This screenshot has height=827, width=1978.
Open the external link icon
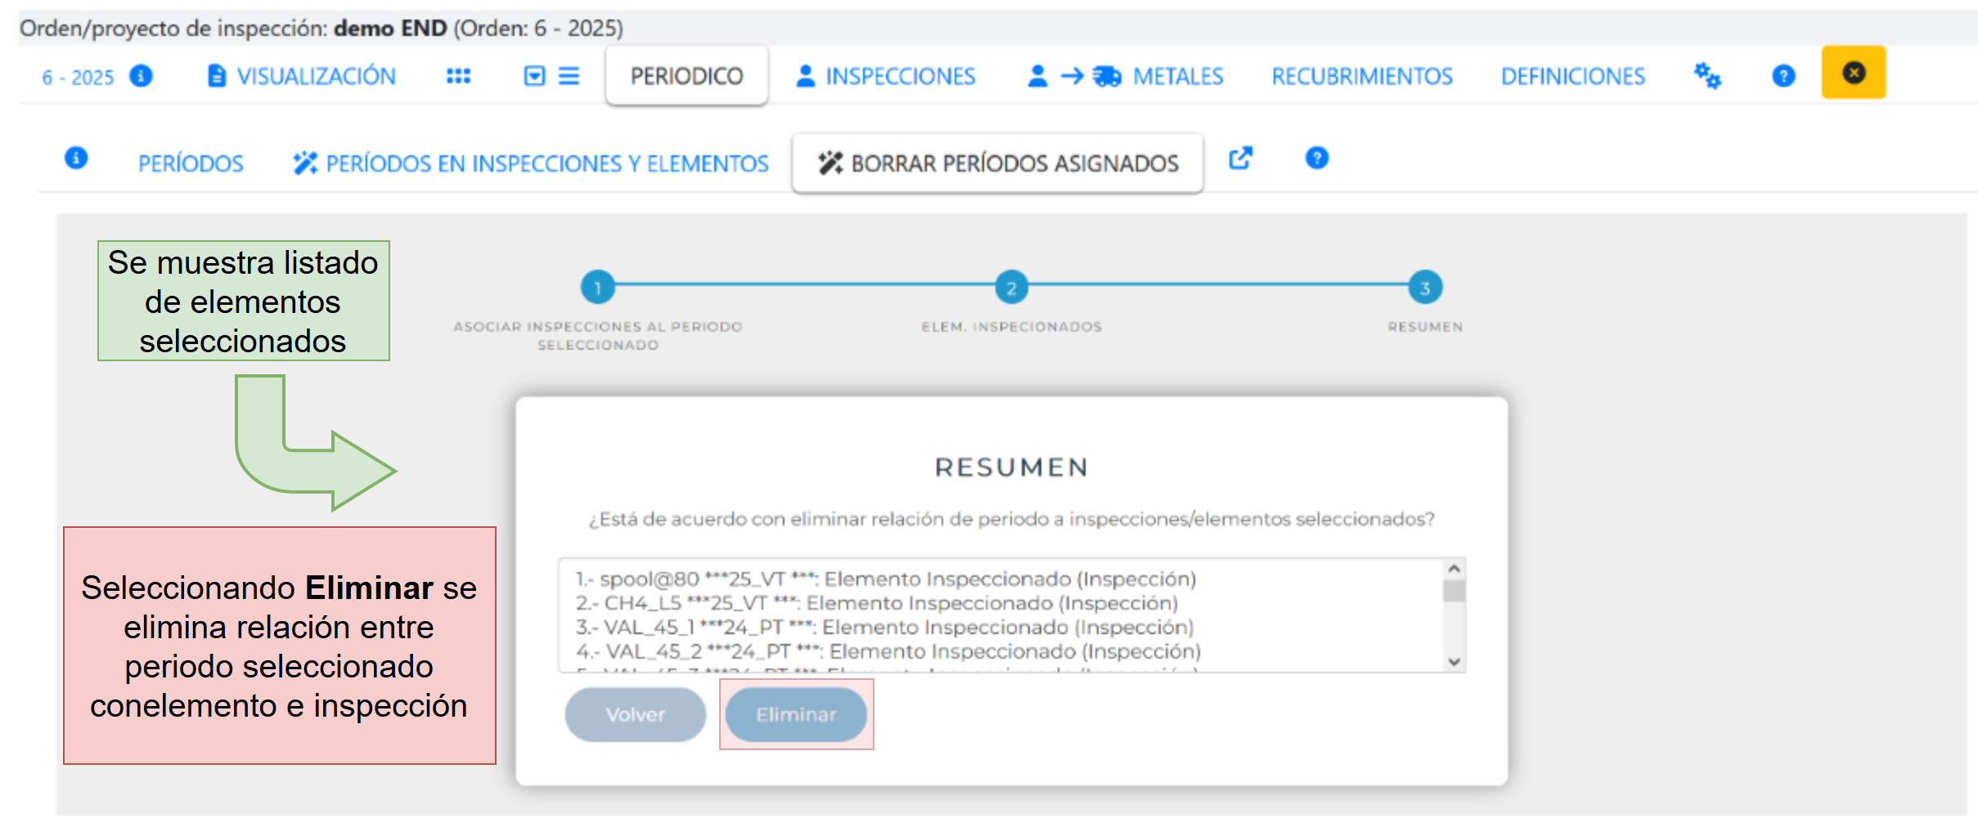tap(1240, 158)
